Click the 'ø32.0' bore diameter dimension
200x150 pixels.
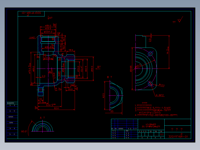tap(78, 69)
